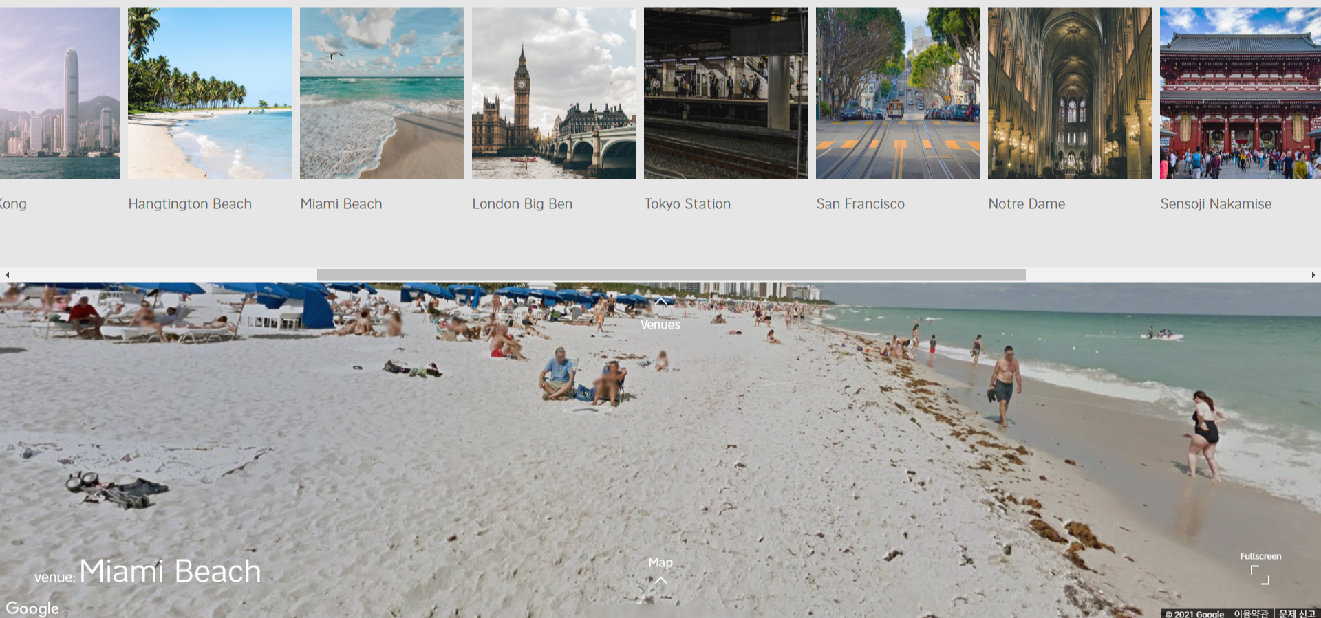
Task: Click the Notre Dame caption
Action: [1027, 204]
